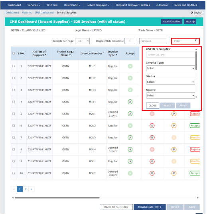Image resolution: width=207 pixels, height=214 pixels.
Task: Open the e-Invoice menu item
Action: click(162, 5)
